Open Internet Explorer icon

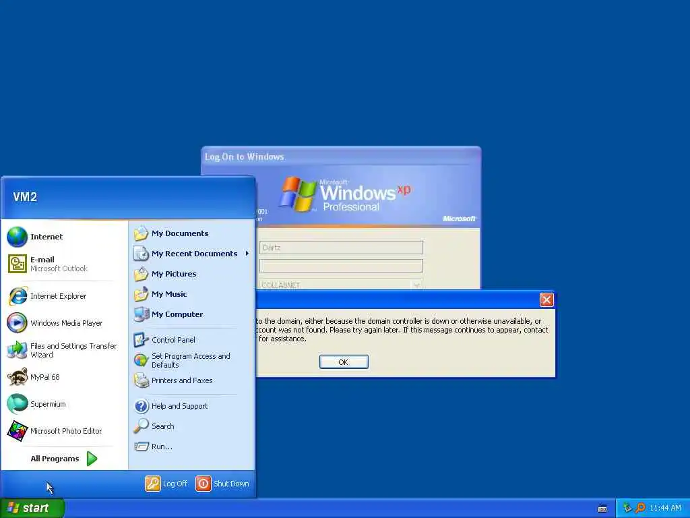point(17,296)
